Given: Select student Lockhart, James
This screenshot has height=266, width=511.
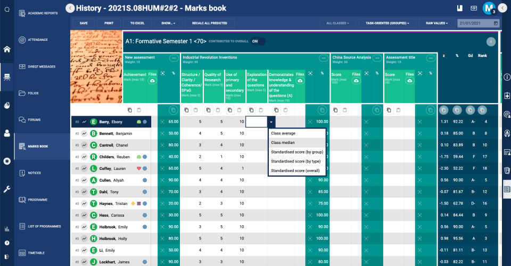Looking at the screenshot, I should click(114, 262).
